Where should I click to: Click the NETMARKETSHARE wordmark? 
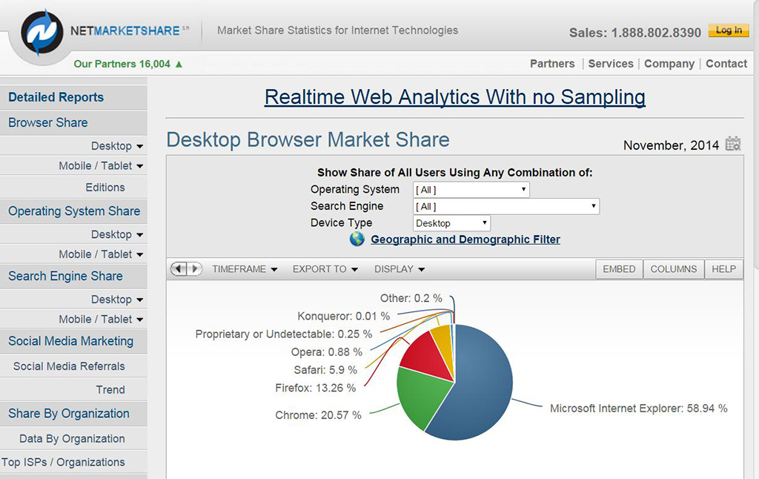125,31
